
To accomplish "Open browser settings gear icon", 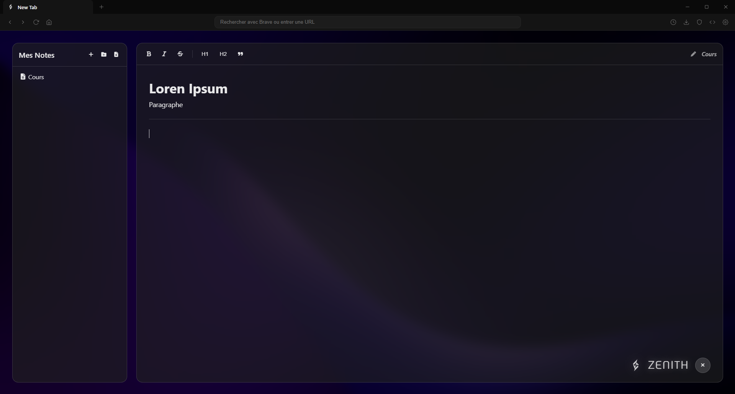I will pos(725,22).
